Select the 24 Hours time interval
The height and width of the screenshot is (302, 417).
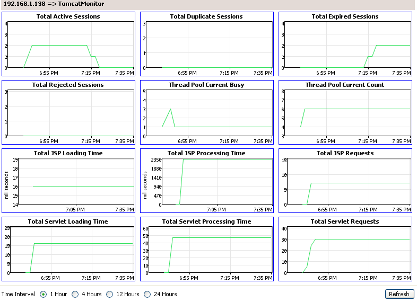click(x=147, y=294)
